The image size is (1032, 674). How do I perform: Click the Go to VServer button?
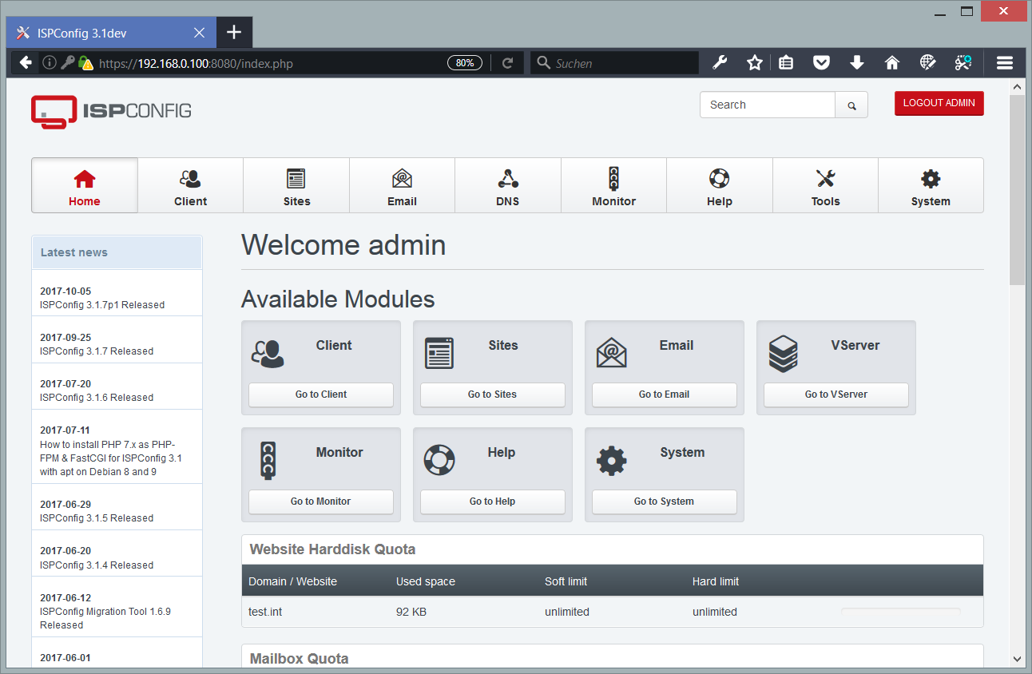point(836,394)
